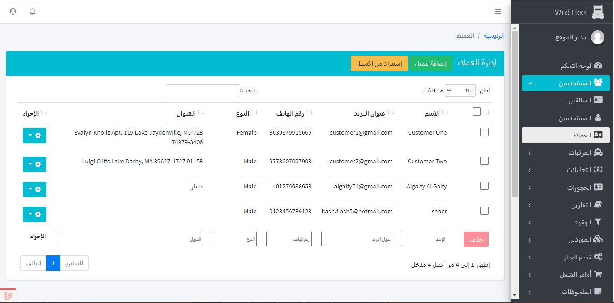
Task: Open the entries-per-page dropdown showing 10
Action: click(x=460, y=91)
